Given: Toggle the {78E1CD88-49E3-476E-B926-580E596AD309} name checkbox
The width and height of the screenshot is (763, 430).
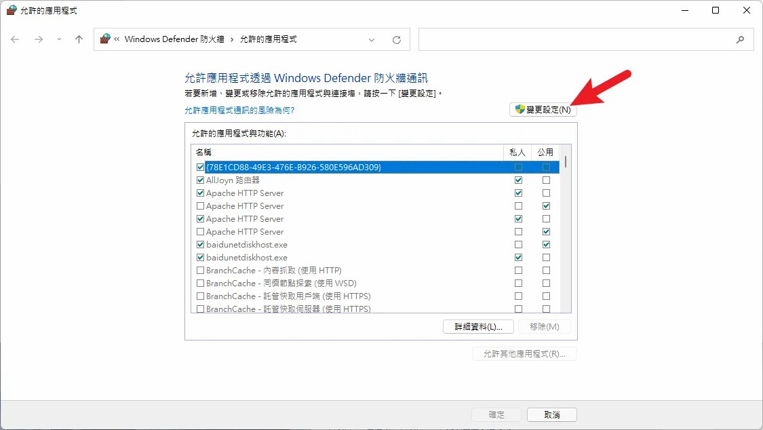Looking at the screenshot, I should pyautogui.click(x=200, y=167).
